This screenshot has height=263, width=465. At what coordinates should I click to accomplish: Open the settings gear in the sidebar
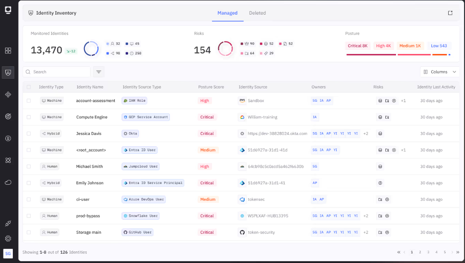pos(8,238)
